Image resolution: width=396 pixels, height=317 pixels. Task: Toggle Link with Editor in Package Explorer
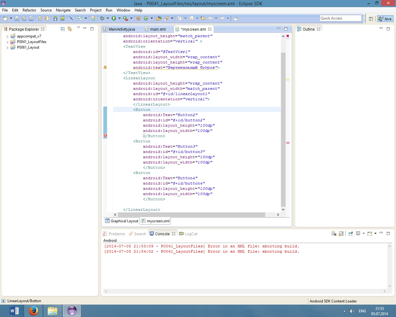point(70,29)
